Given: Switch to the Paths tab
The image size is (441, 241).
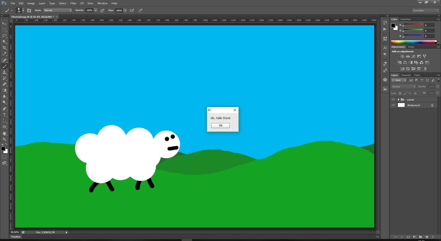Looking at the screenshot, I should click(x=417, y=75).
